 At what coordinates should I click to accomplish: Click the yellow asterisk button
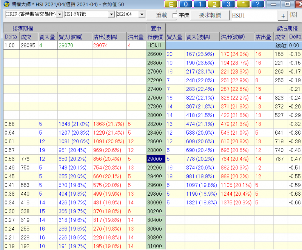(x=243, y=5)
